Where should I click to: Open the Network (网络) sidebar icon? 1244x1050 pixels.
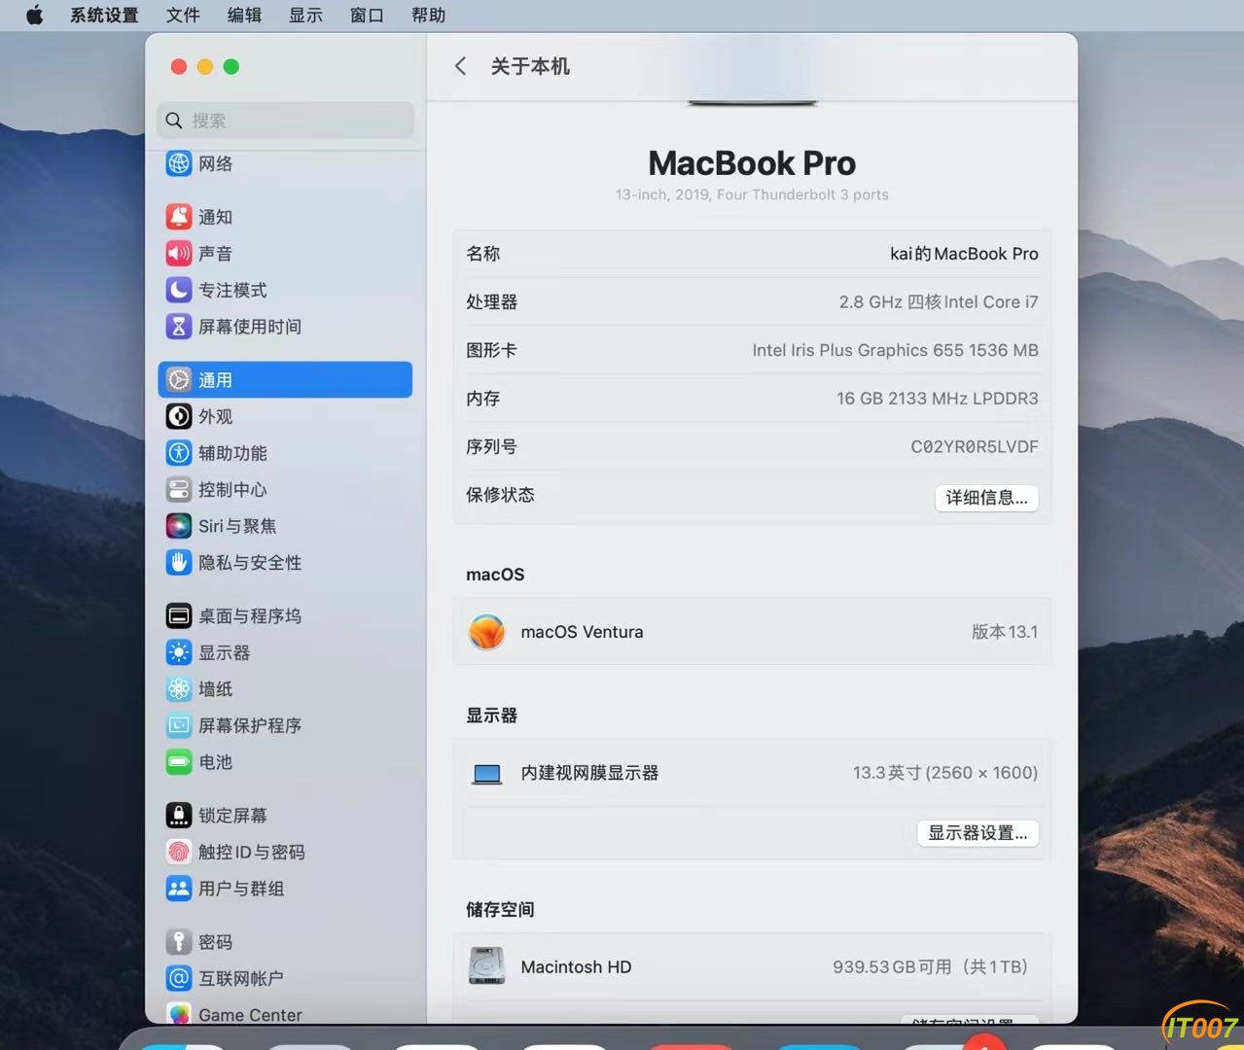(x=179, y=163)
